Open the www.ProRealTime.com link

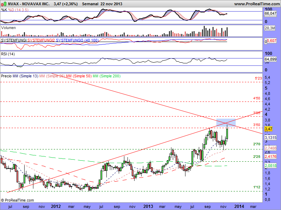tap(257, 4)
